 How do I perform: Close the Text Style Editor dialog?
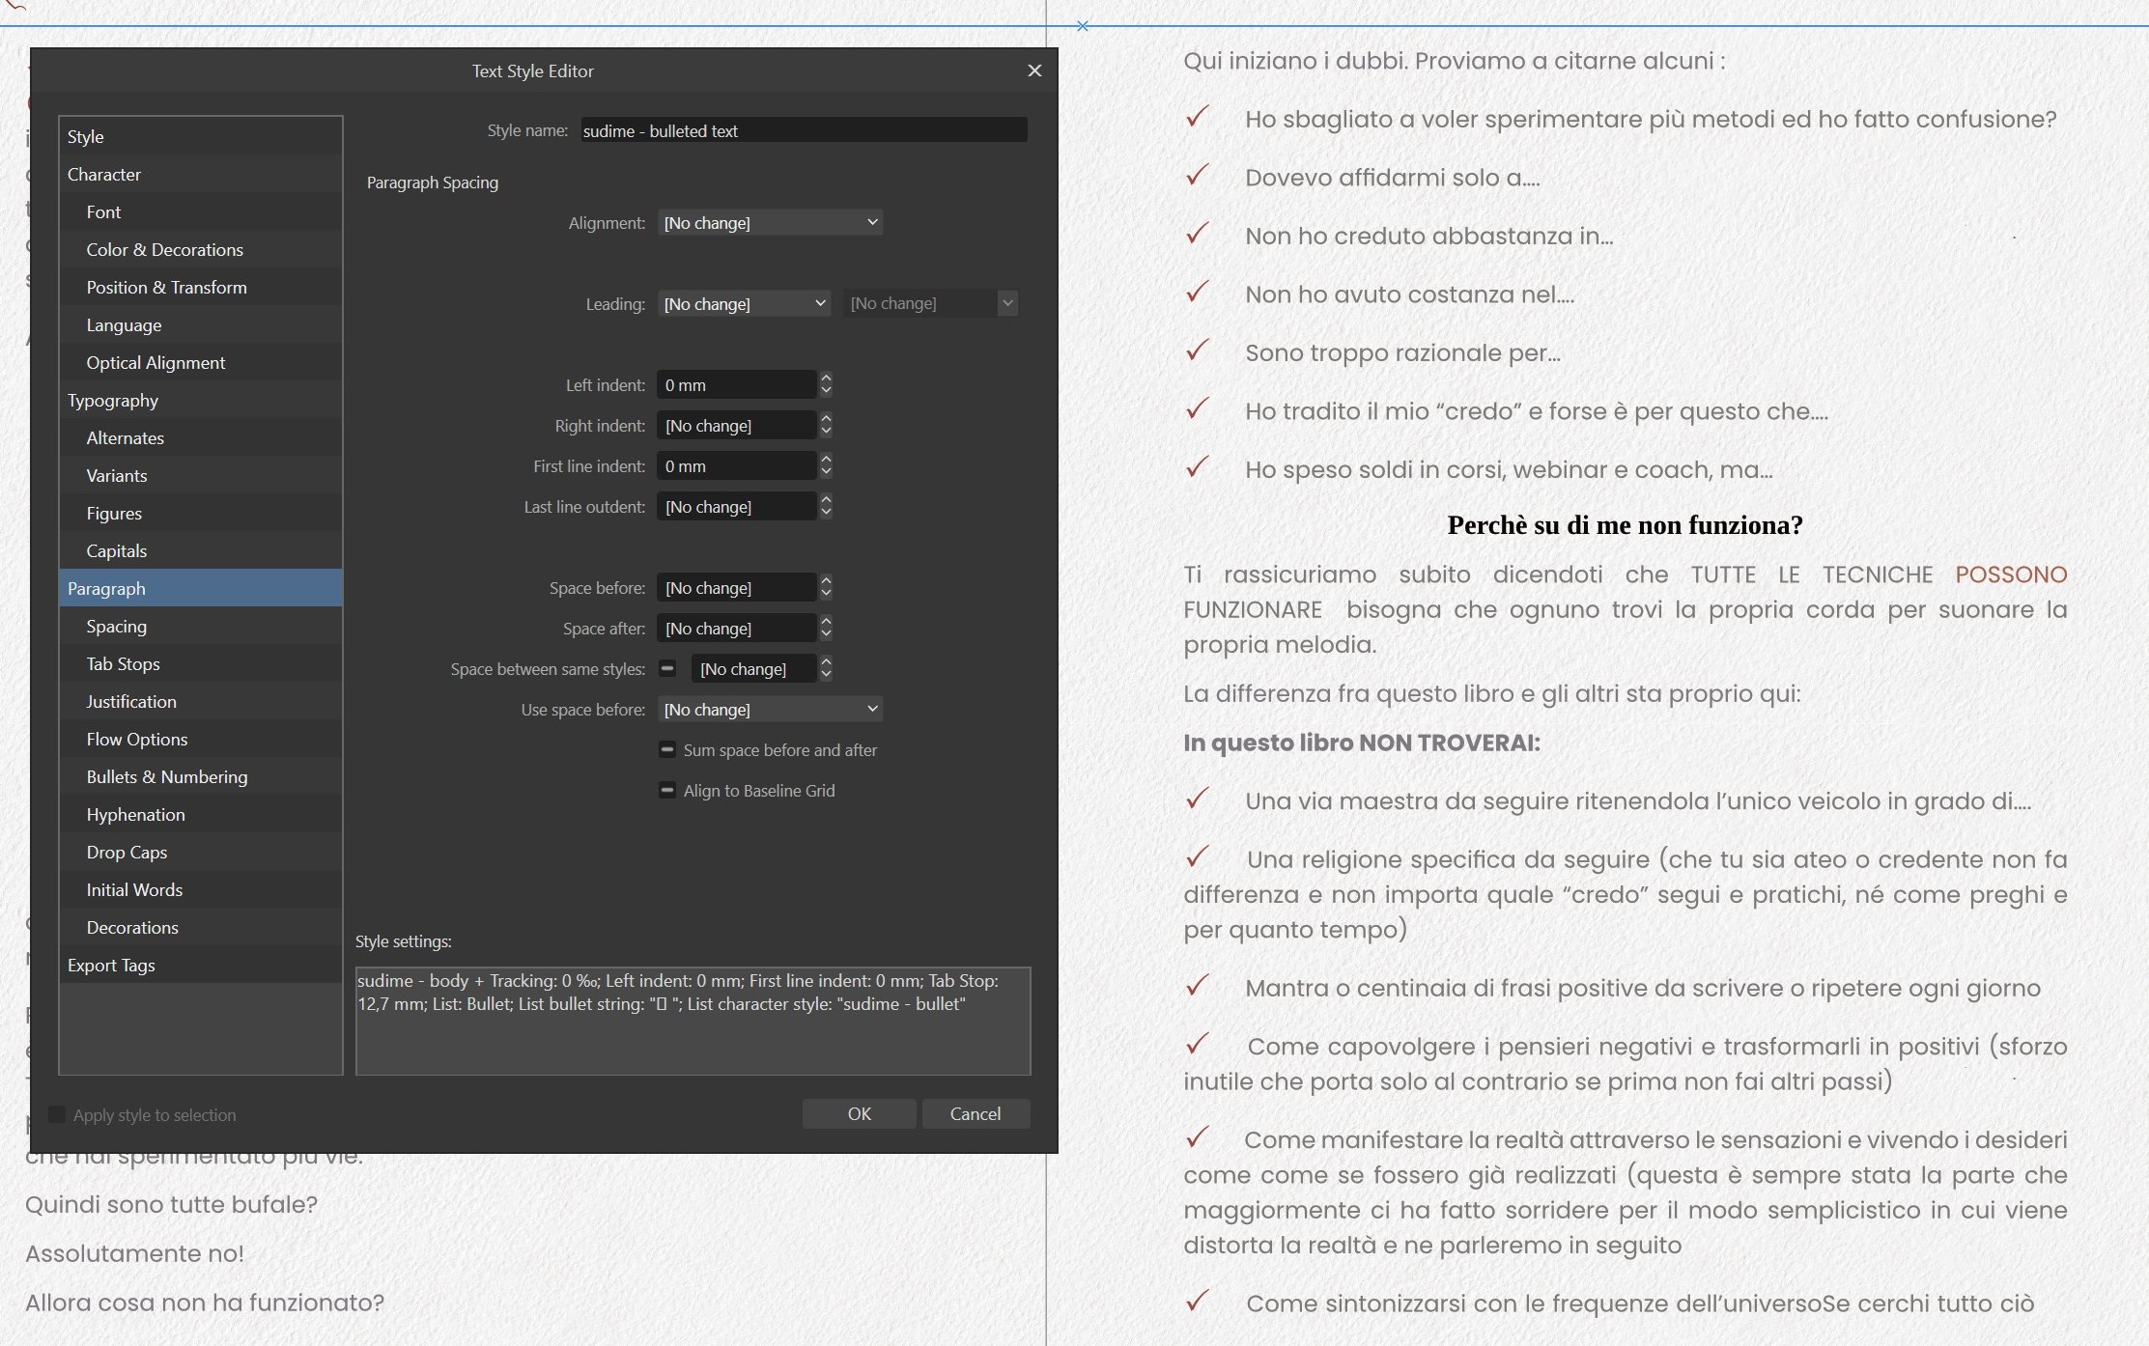[x=1034, y=70]
